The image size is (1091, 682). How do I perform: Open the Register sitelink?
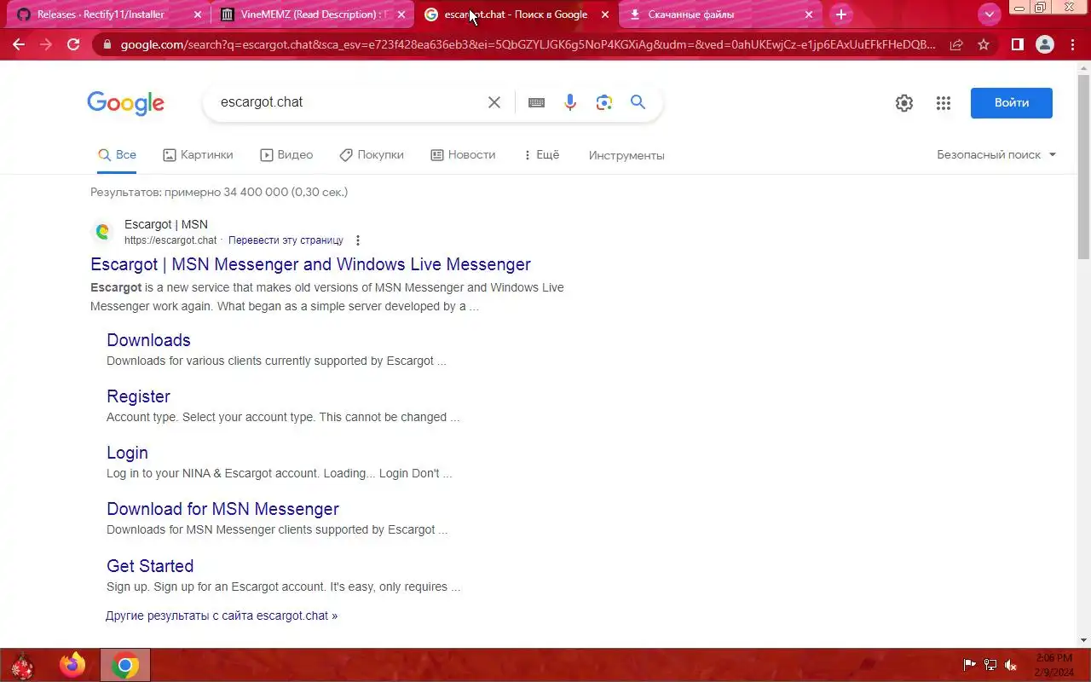138,396
